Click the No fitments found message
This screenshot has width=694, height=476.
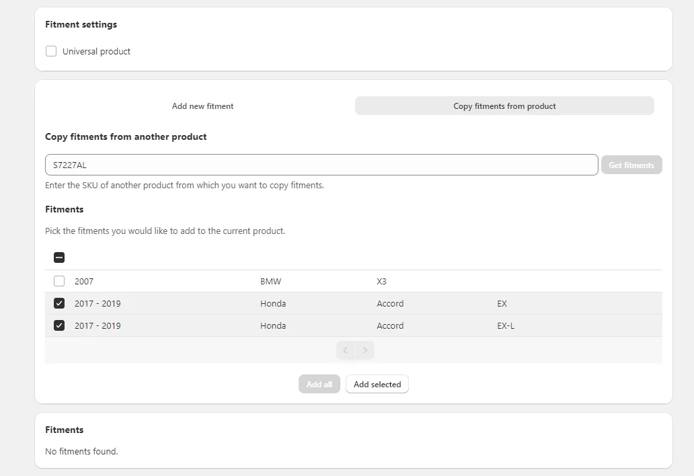click(81, 451)
